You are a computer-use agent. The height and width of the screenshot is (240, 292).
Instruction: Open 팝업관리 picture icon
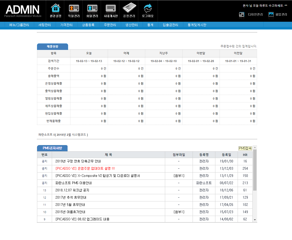(x=271, y=14)
